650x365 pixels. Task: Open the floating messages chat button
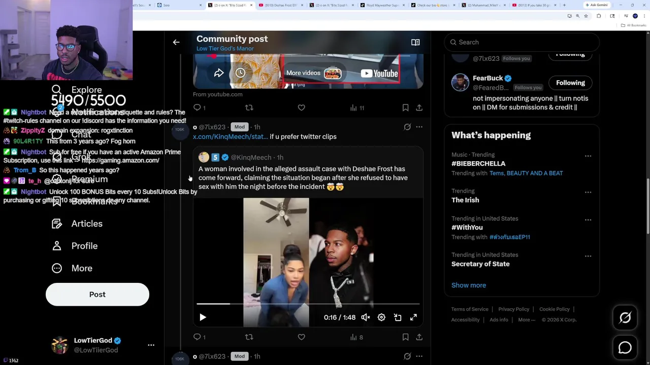tap(625, 348)
